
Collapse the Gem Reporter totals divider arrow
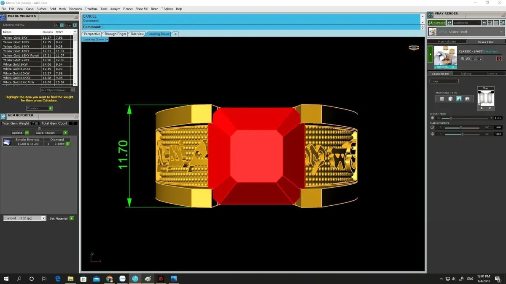[x=39, y=128]
